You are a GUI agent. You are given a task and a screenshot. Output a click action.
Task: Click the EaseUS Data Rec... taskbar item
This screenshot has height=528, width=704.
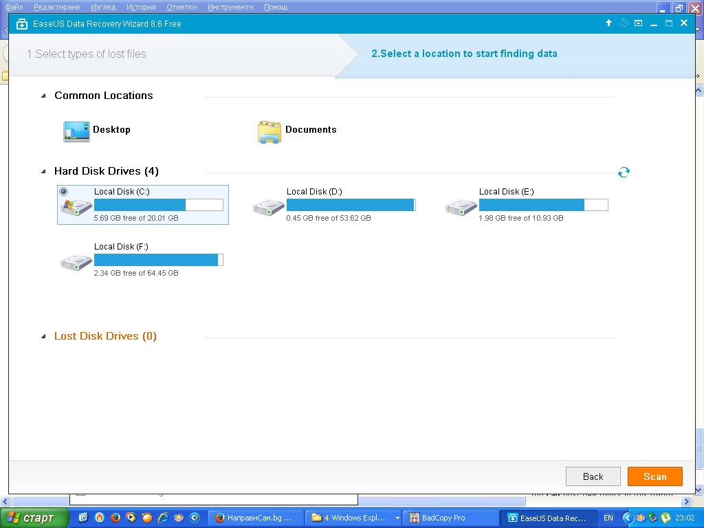coord(547,518)
